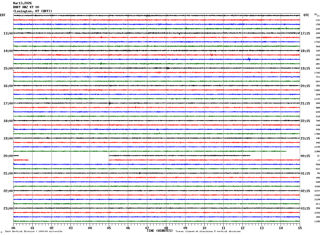Image resolution: width=321 pixels, height=235 pixels.
Task: Select the 21:00 EDT time label
Action: tap(8, 173)
